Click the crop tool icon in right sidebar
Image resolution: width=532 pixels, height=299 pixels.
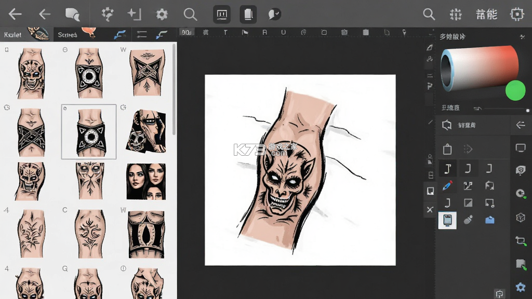click(521, 241)
